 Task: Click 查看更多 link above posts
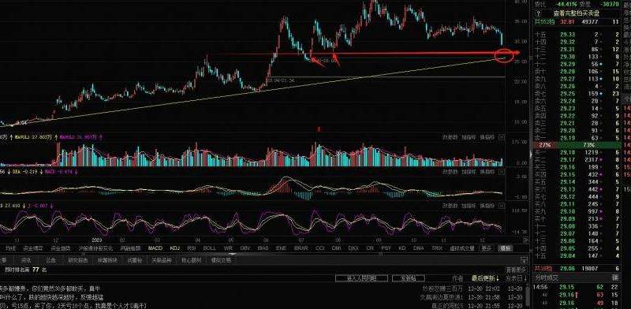516,270
